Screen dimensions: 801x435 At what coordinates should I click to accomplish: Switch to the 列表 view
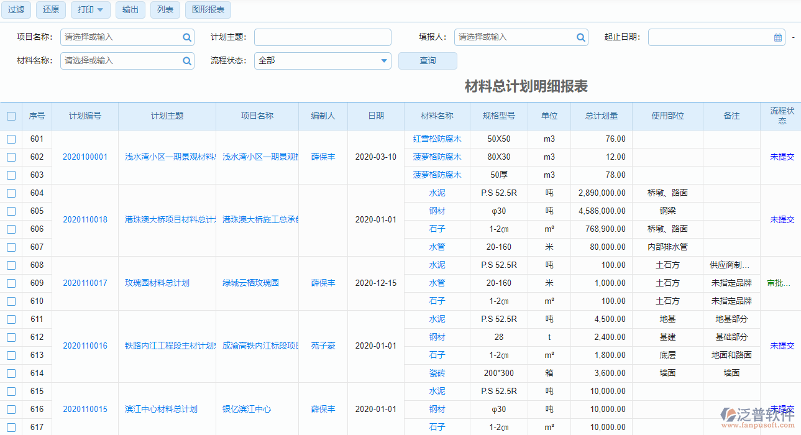pos(165,10)
